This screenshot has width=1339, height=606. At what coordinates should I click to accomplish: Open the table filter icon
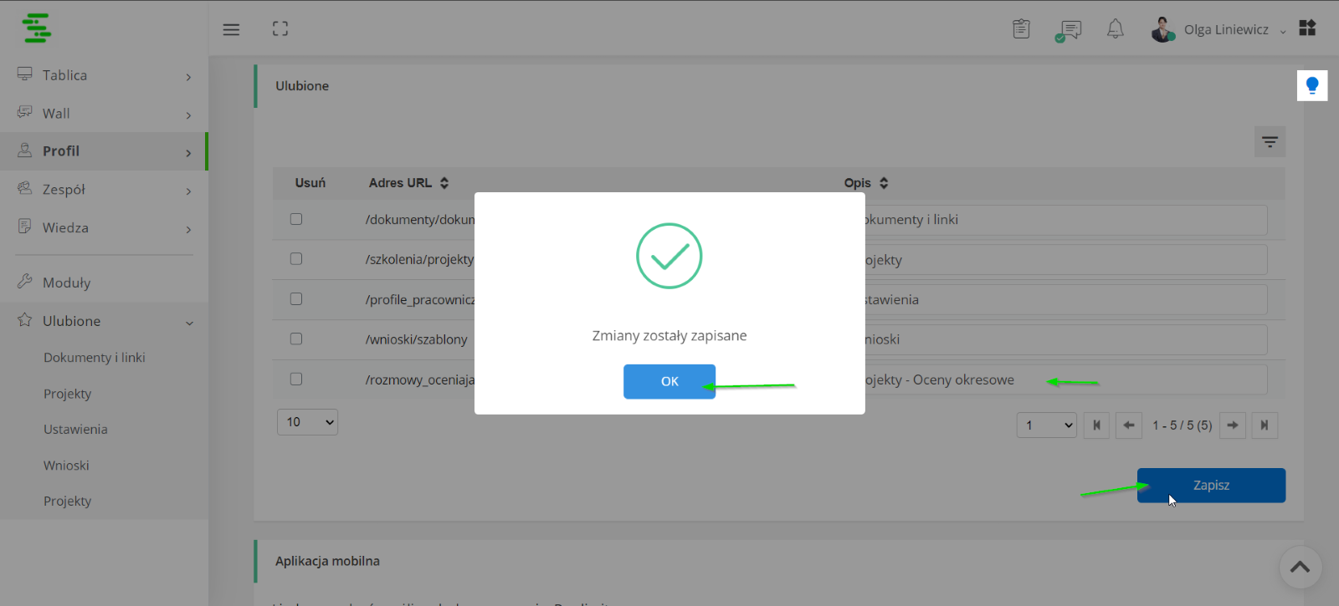(1270, 142)
